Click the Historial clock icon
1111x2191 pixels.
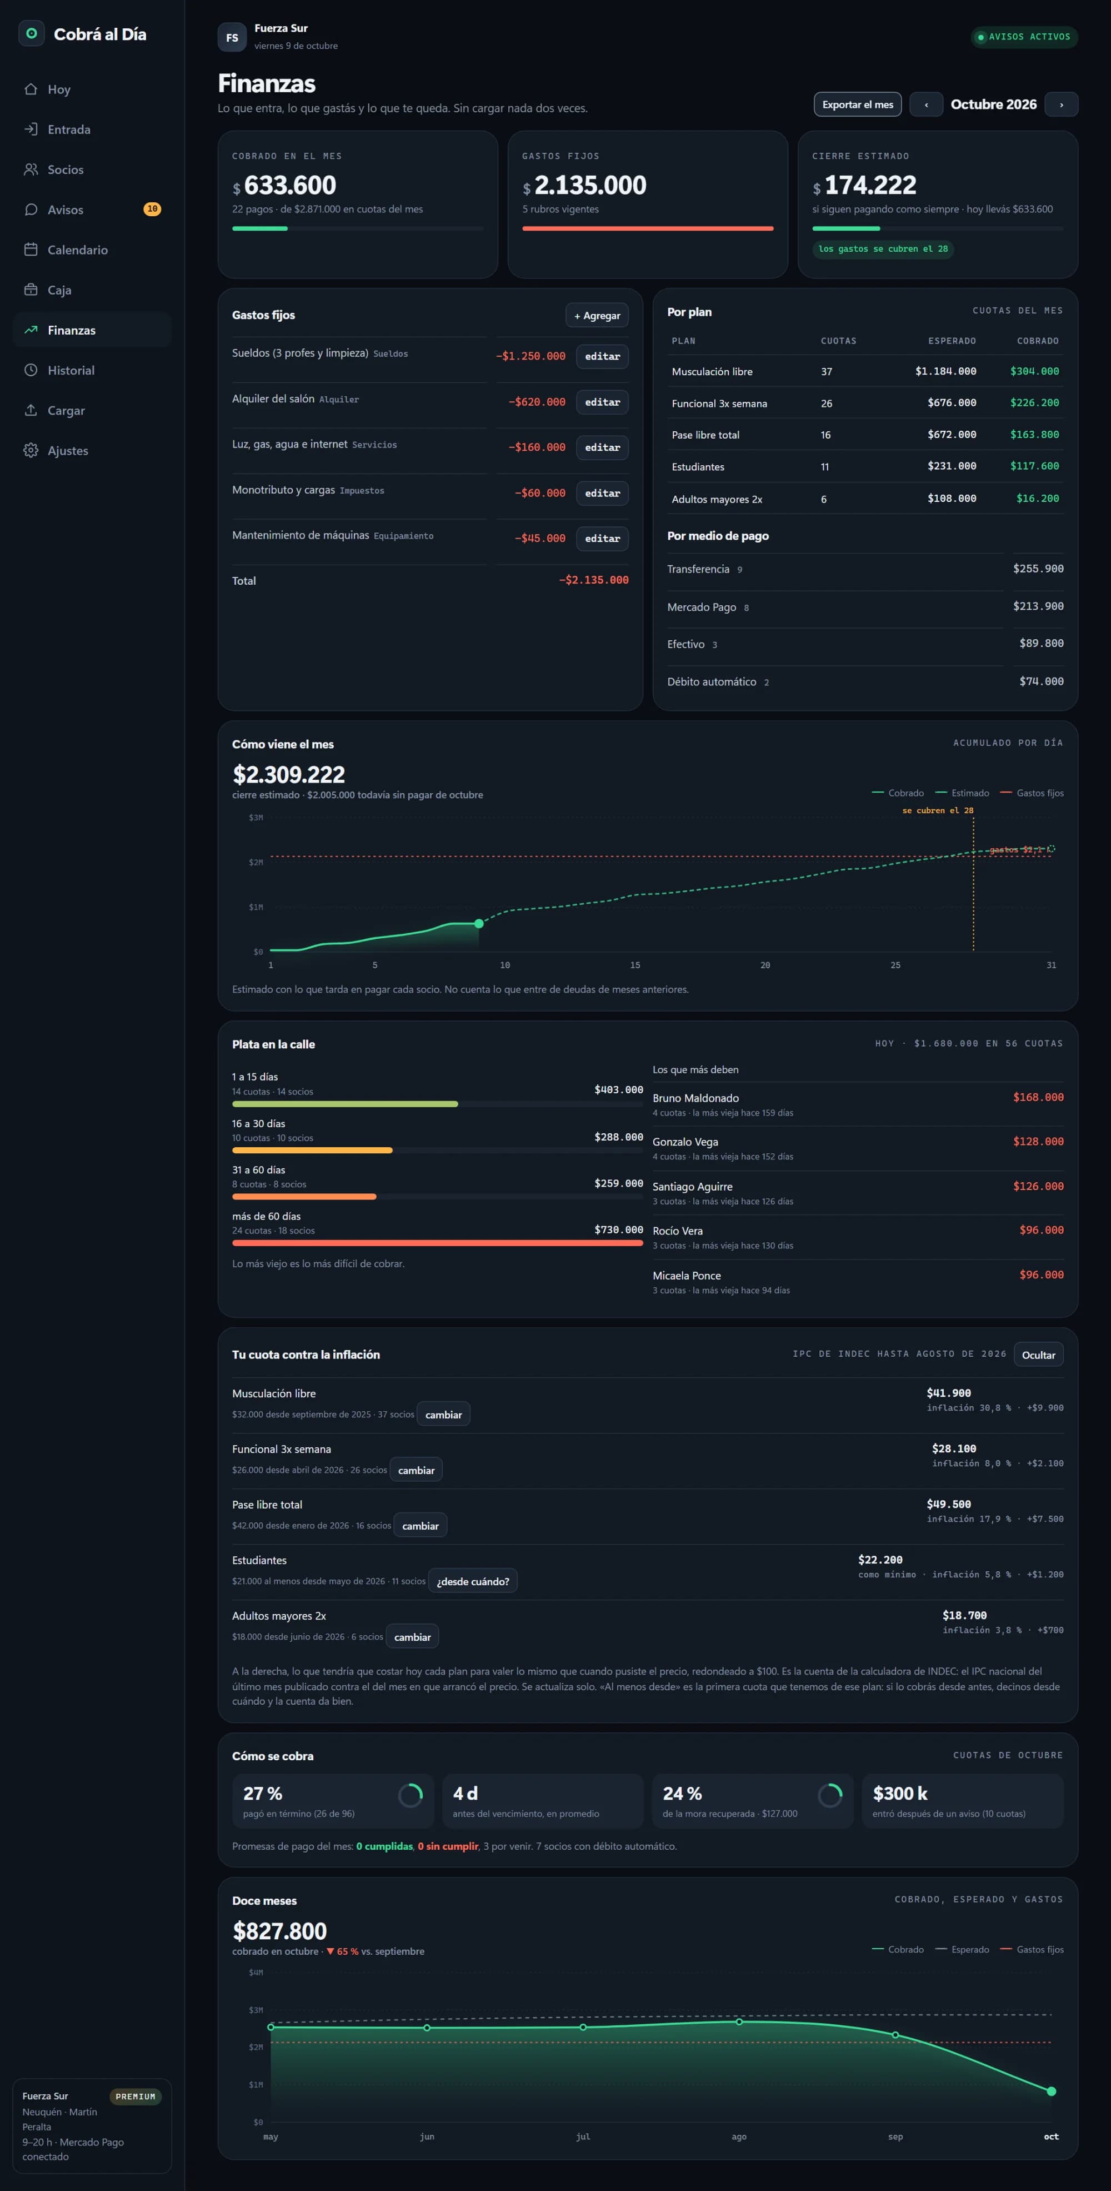point(31,370)
